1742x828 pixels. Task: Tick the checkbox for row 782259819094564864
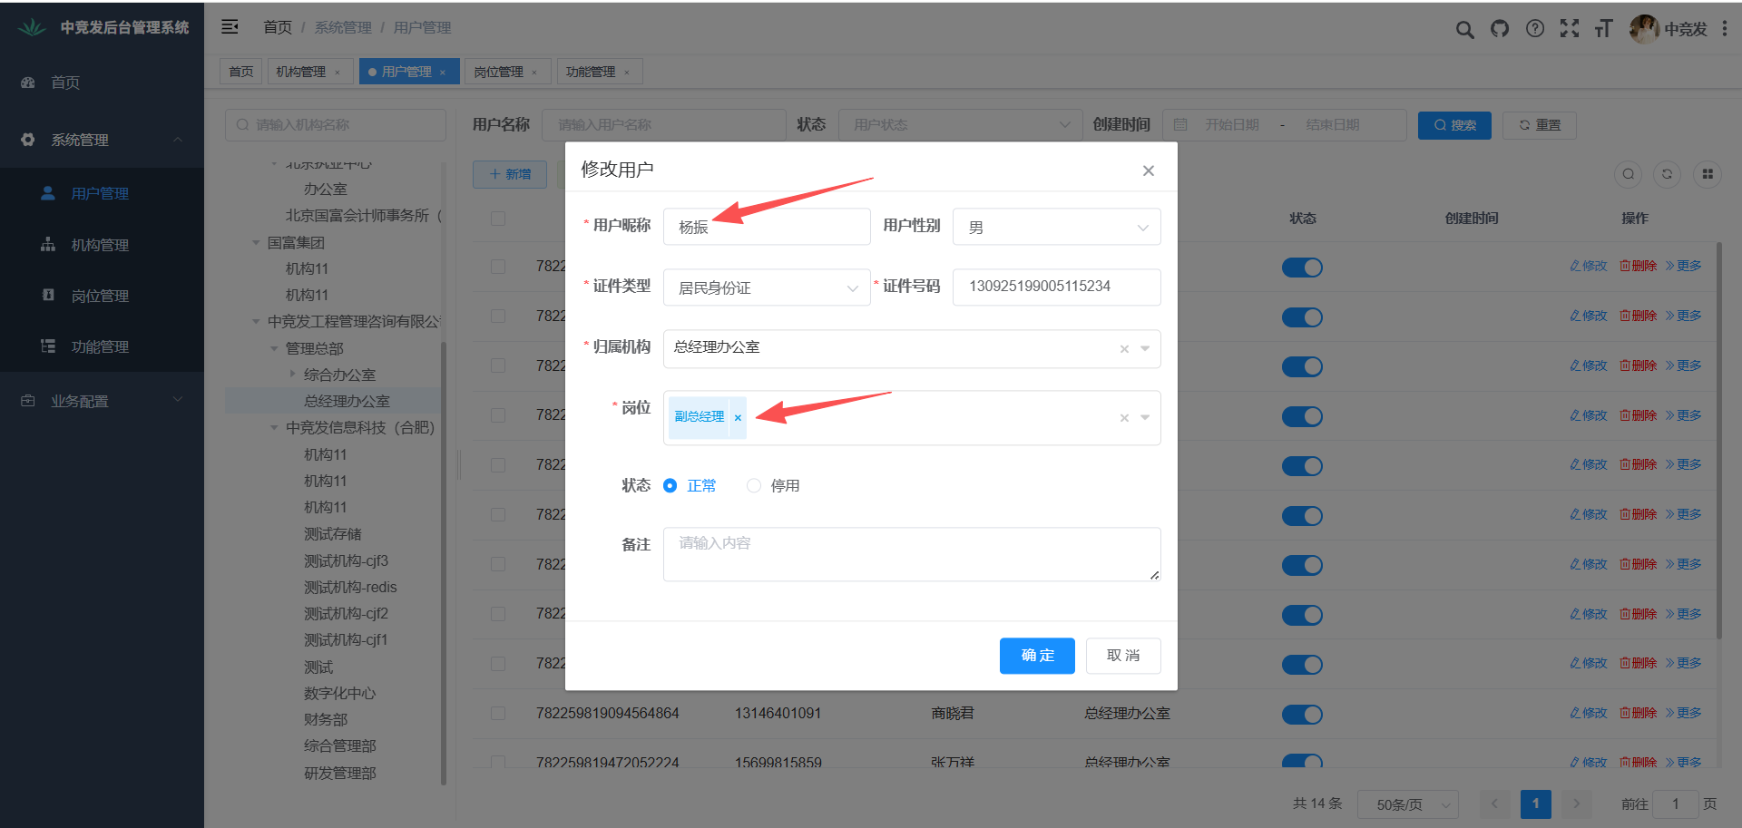[x=498, y=714]
